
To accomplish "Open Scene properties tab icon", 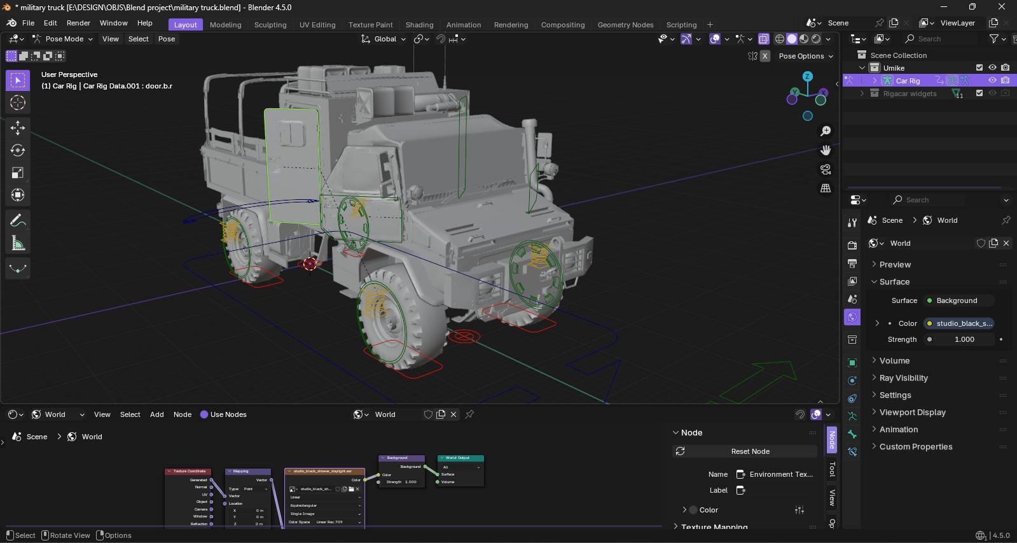I will (852, 299).
